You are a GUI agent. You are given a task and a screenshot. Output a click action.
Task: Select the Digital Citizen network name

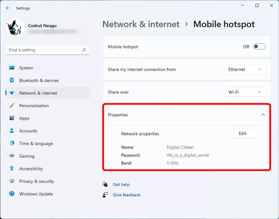click(x=180, y=148)
